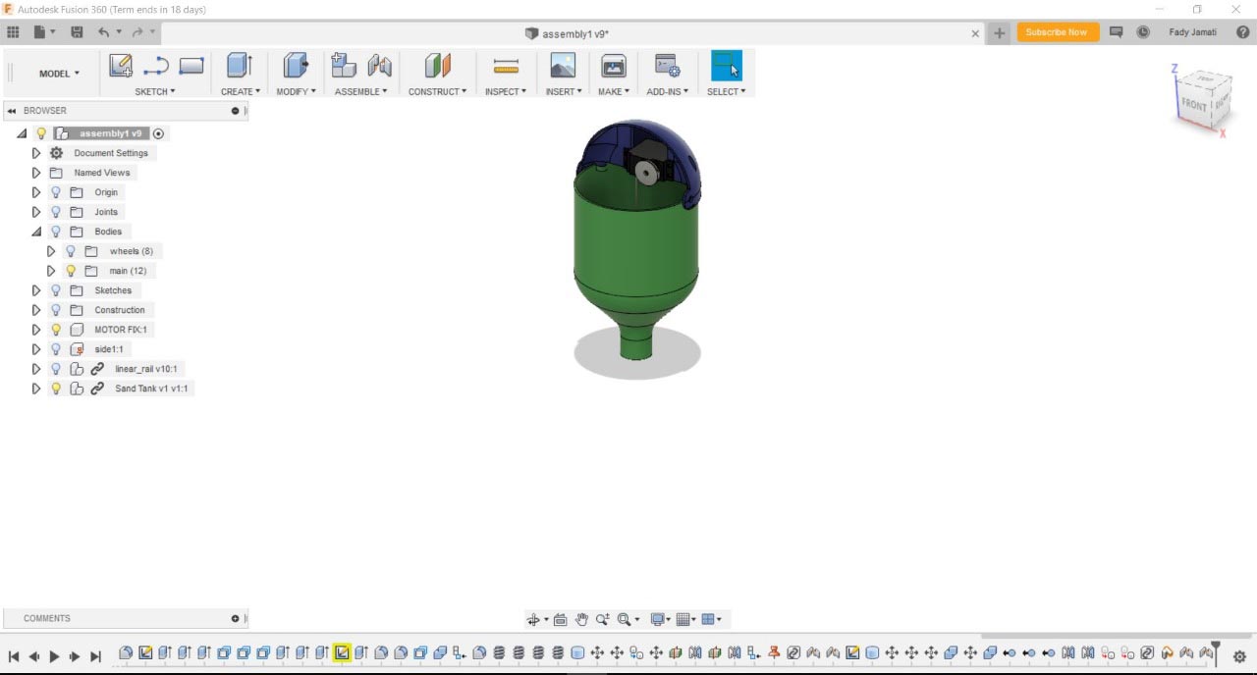1257x675 pixels.
Task: Open the Fady Jamati account menu
Action: (x=1192, y=32)
